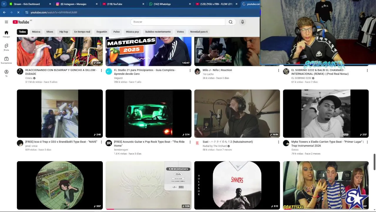Open Coscu channel name link
The image size is (376, 212).
click(29, 78)
